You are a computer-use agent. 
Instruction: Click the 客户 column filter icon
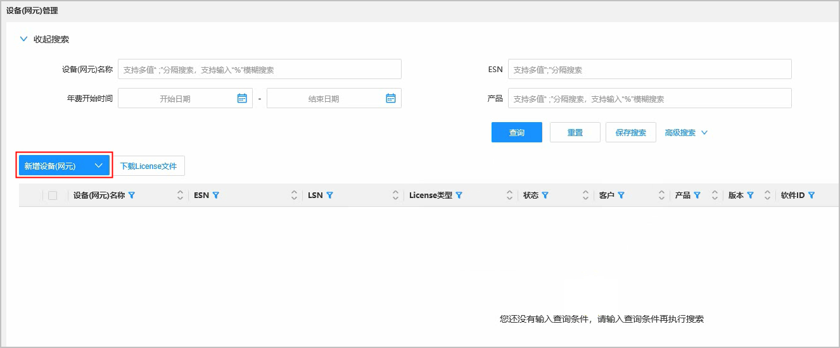[621, 196]
